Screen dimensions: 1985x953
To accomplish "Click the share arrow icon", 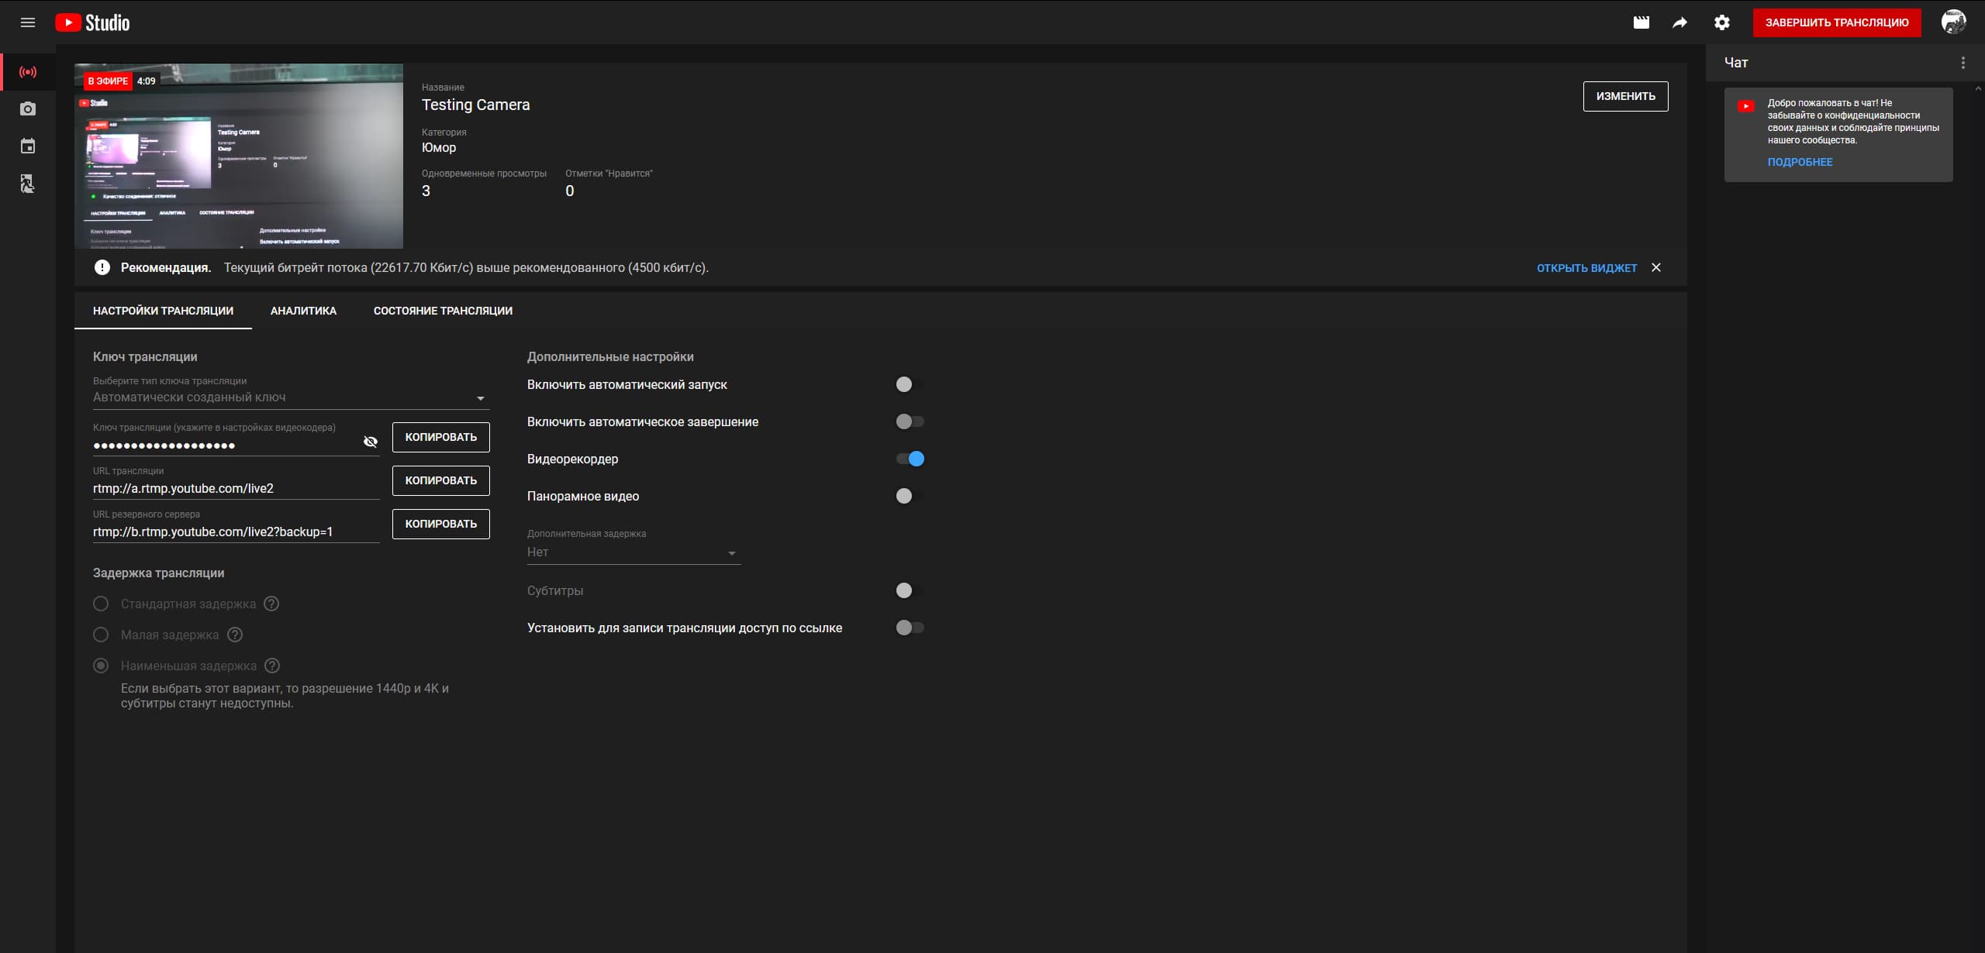I will (x=1679, y=22).
